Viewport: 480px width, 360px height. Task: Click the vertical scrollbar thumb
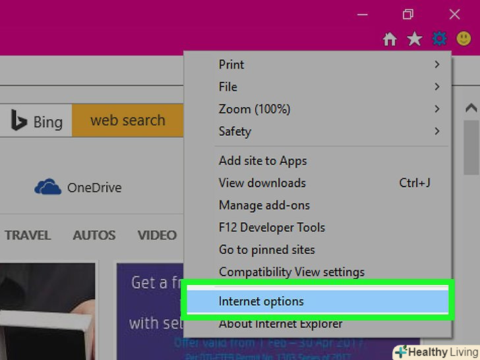(x=471, y=148)
